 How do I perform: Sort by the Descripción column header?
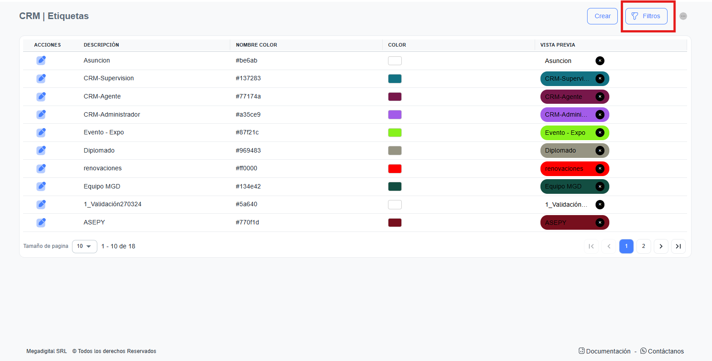pyautogui.click(x=101, y=45)
